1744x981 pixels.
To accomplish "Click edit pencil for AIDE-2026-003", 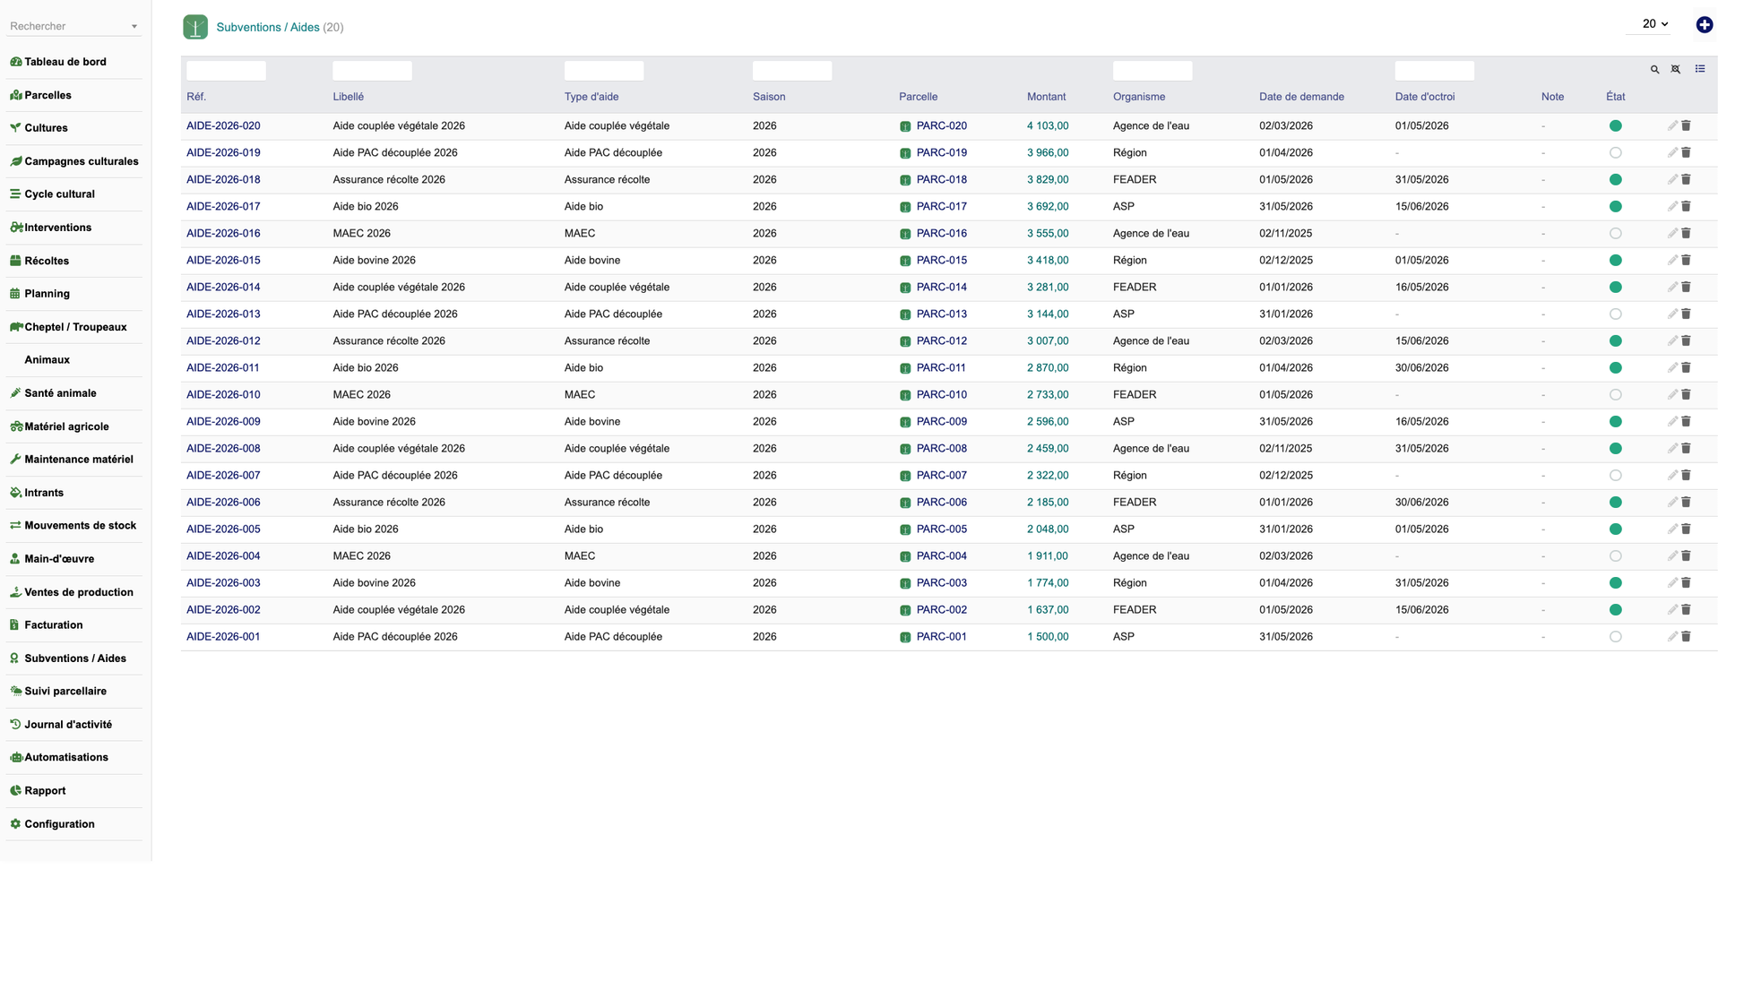I will [x=1671, y=583].
